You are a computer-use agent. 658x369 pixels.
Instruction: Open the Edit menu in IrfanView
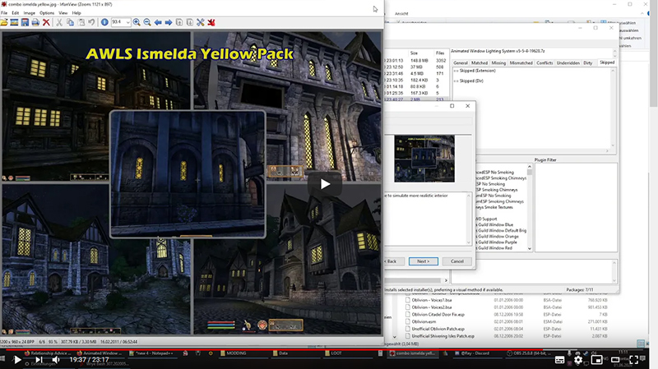15,13
